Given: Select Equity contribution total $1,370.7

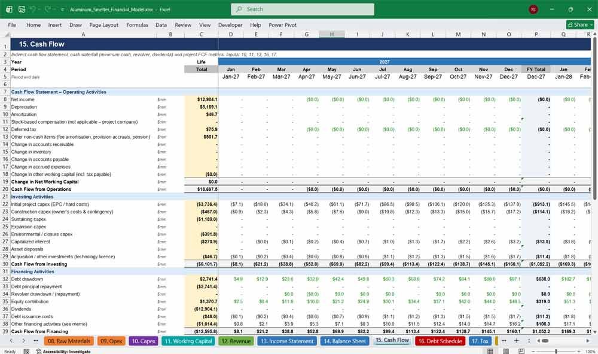Looking at the screenshot, I should click(201, 301).
